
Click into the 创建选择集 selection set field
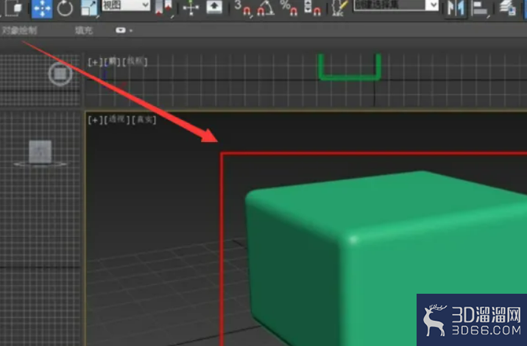(389, 5)
